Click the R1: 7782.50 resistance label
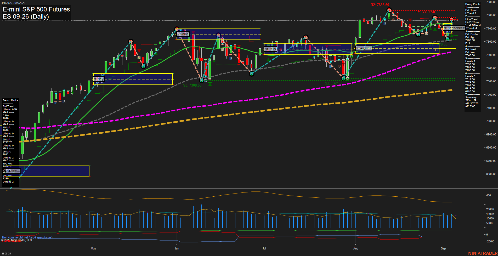The image size is (498, 256). click(426, 12)
